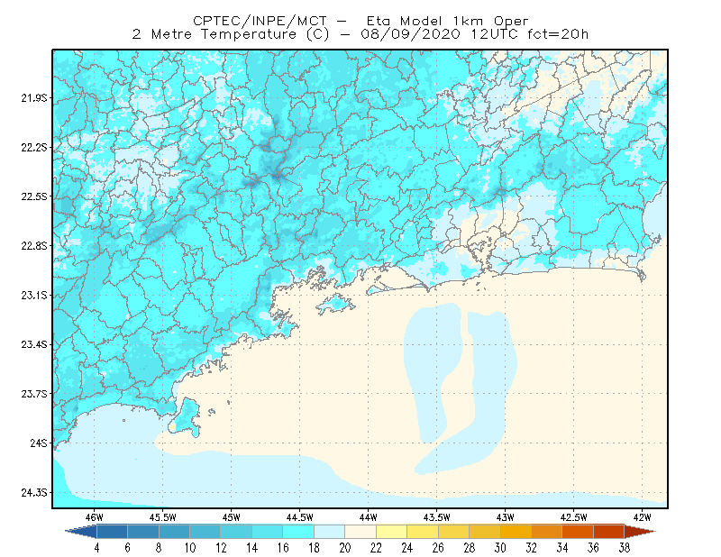
Task: Click the dark blue arrow end below 4
Action: 81,531
